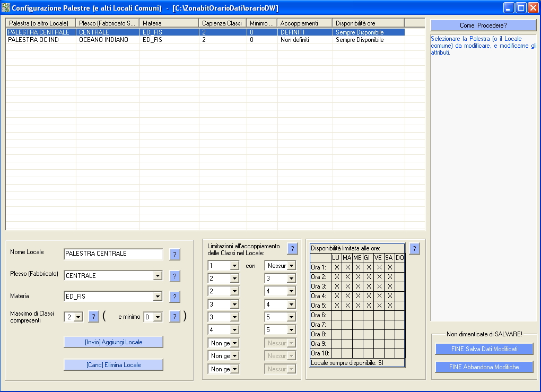
Task: Open seventh-row dropdown showing Non ge
Action: pyautogui.click(x=234, y=343)
